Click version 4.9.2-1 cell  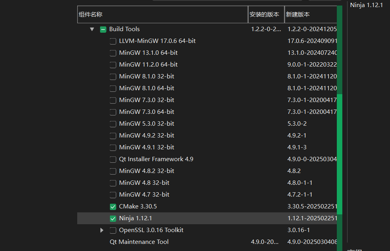pos(297,135)
